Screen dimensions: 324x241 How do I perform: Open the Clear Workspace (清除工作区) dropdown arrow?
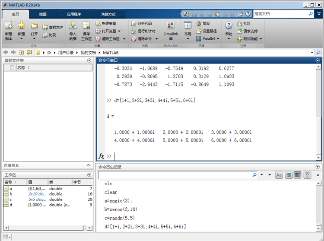point(124,39)
